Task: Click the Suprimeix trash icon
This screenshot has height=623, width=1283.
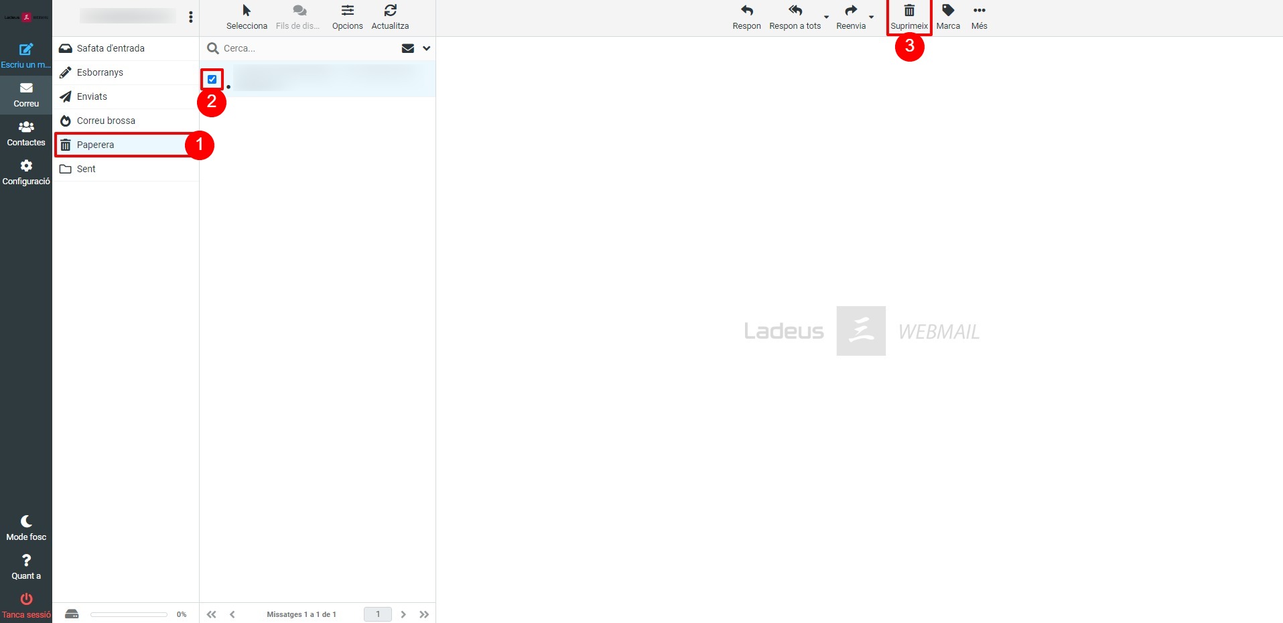Action: click(x=908, y=11)
